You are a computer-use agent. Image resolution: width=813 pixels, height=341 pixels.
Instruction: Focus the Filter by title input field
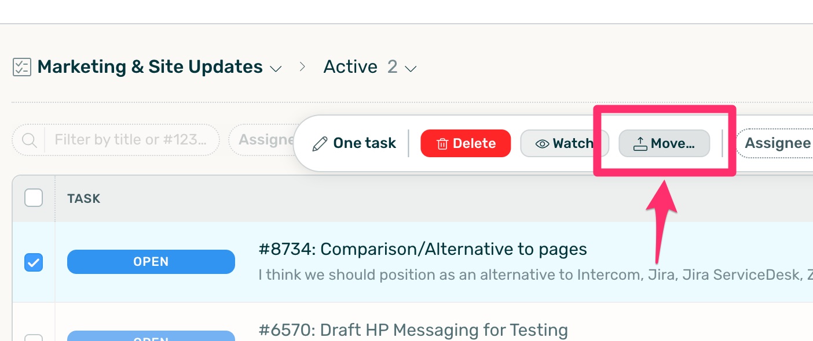click(x=131, y=140)
